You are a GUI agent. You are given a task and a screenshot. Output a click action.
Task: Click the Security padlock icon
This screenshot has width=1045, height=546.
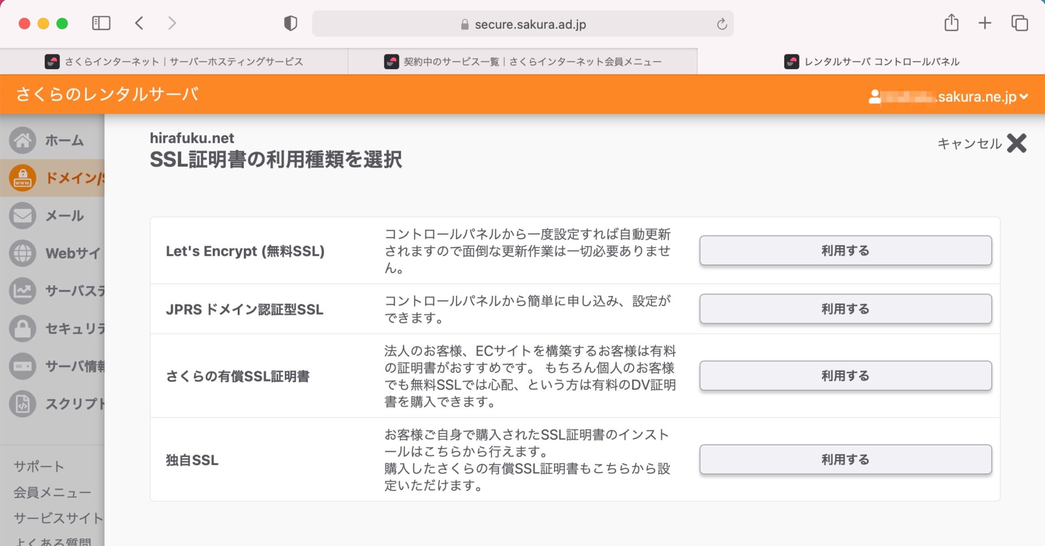tap(23, 328)
